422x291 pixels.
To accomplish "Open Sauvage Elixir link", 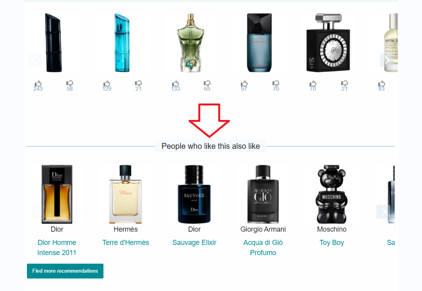I will point(194,242).
